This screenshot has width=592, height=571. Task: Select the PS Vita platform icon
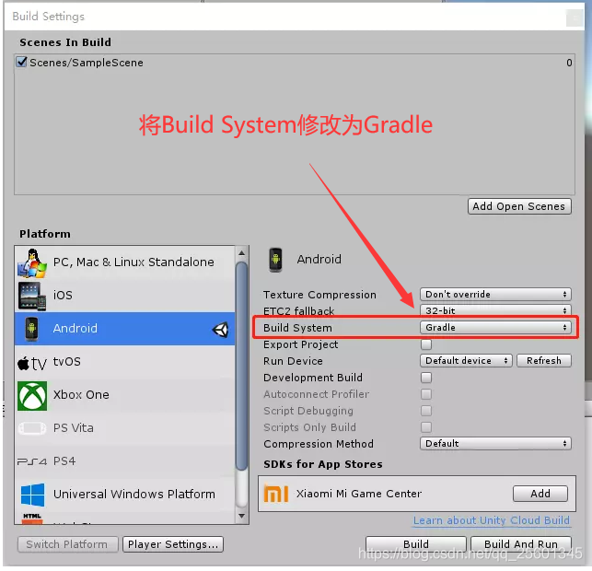coord(32,428)
